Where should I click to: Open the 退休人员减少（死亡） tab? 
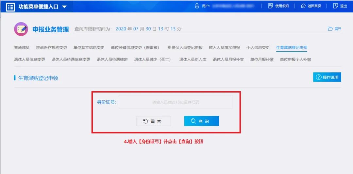pyautogui.click(x=153, y=60)
